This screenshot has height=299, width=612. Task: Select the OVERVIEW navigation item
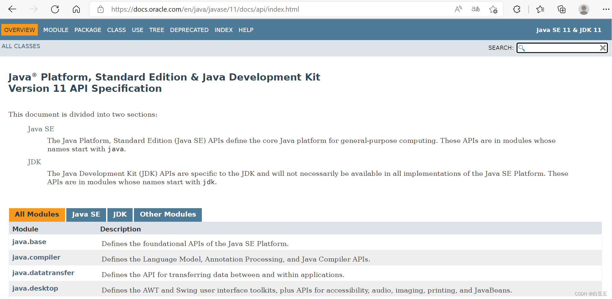pyautogui.click(x=20, y=30)
